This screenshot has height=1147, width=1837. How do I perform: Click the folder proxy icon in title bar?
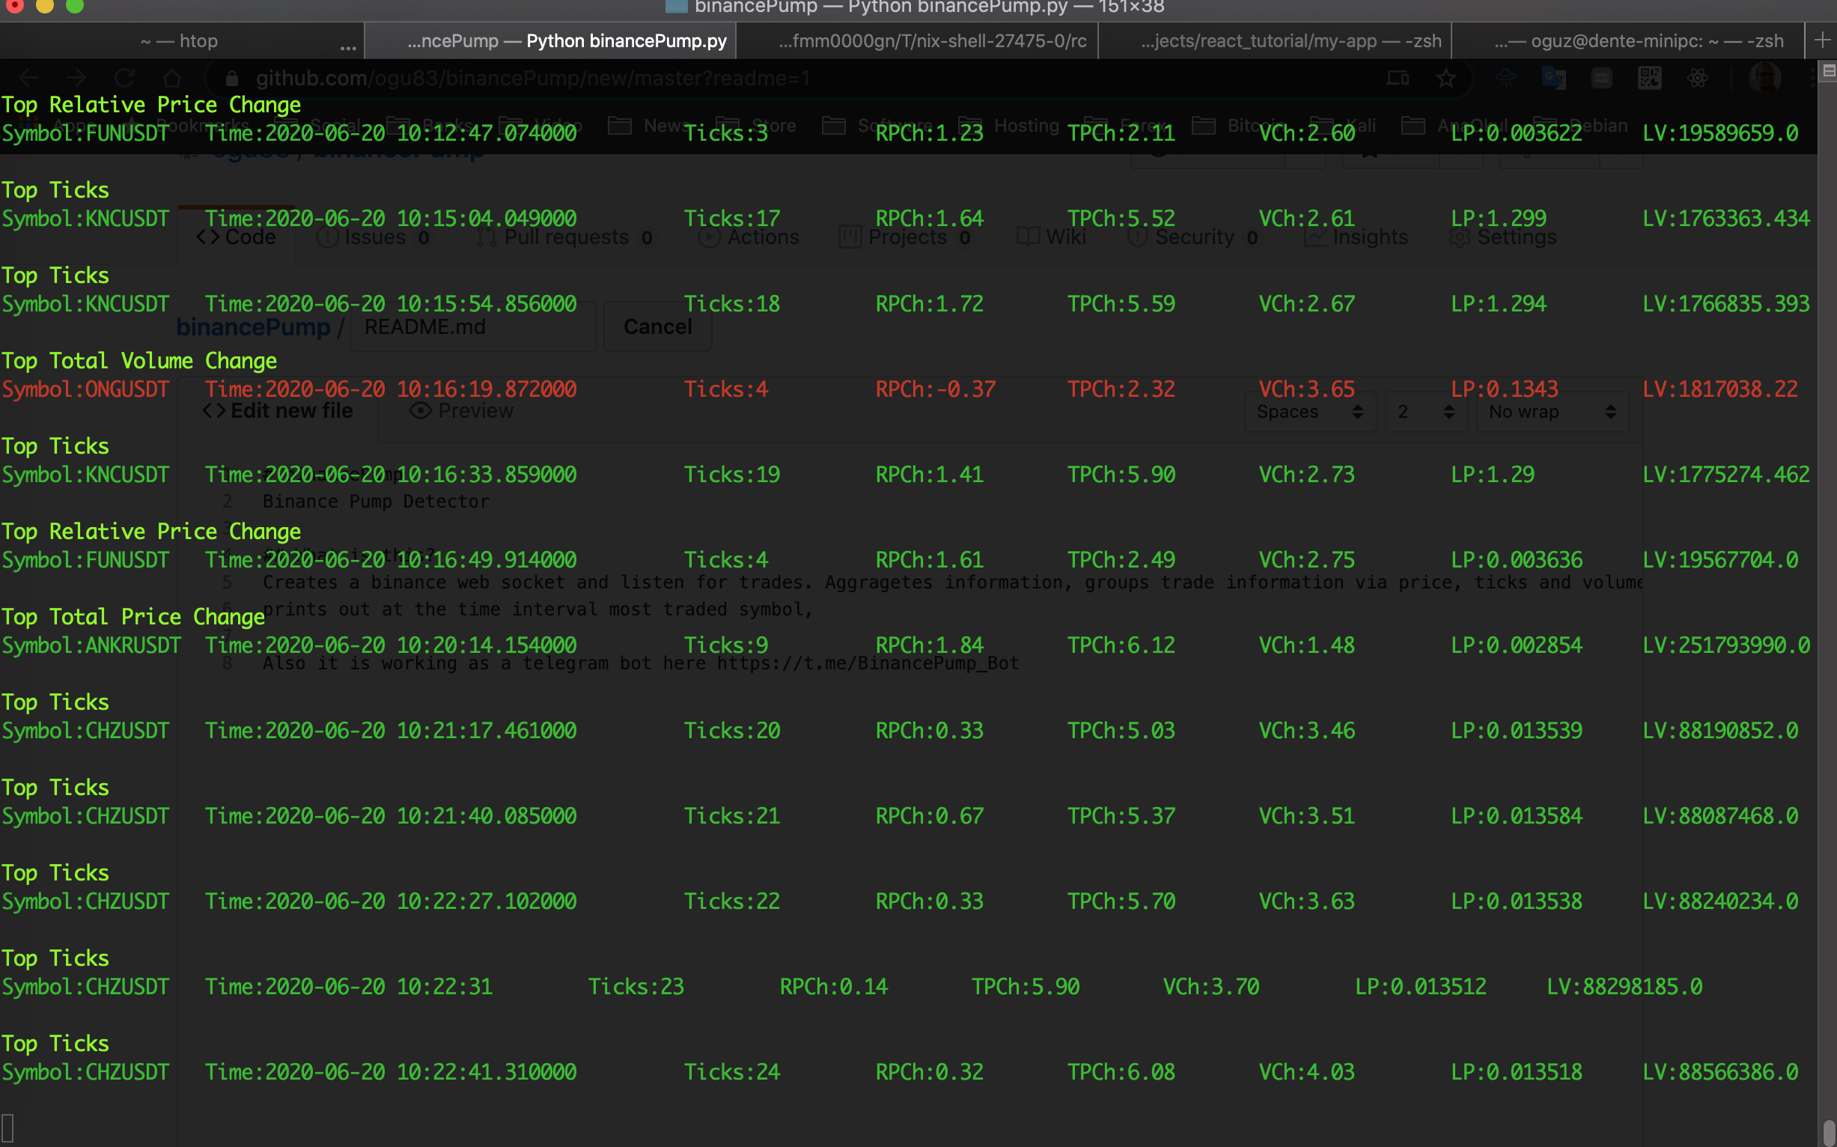coord(676,7)
